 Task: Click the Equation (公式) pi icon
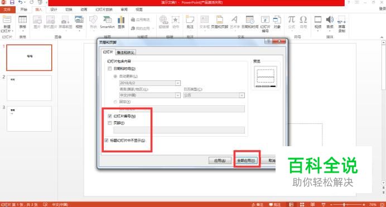pos(292,20)
